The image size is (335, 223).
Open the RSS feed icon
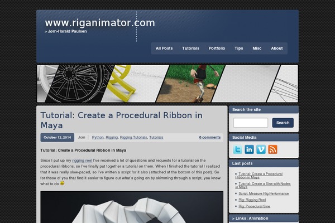point(272,149)
